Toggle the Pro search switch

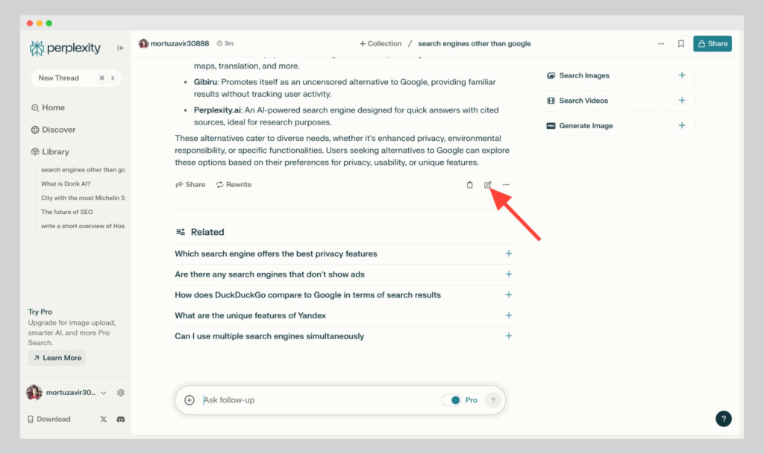click(x=451, y=400)
